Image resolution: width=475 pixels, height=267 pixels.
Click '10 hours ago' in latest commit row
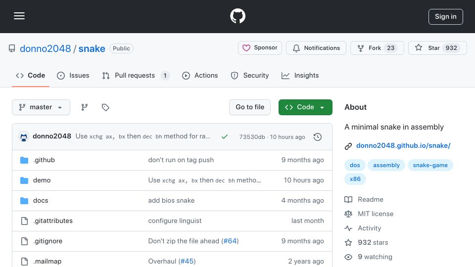point(287,137)
